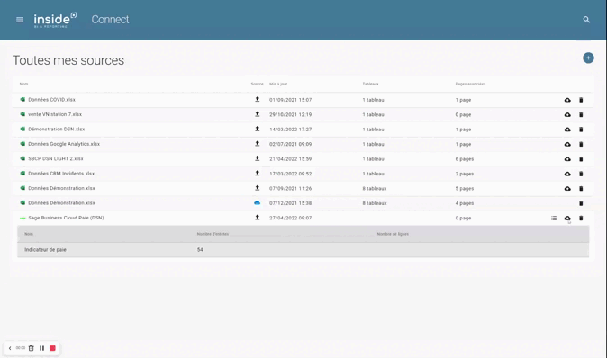Delete Données Démonstration.xlsx dated 07/09/2021
607x358 pixels.
581,188
